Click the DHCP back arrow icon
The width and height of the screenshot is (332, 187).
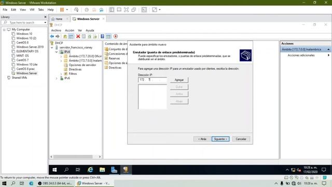52,36
